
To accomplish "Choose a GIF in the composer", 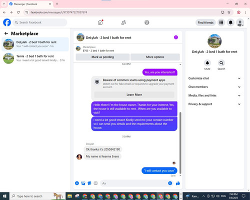I will 95,183.
